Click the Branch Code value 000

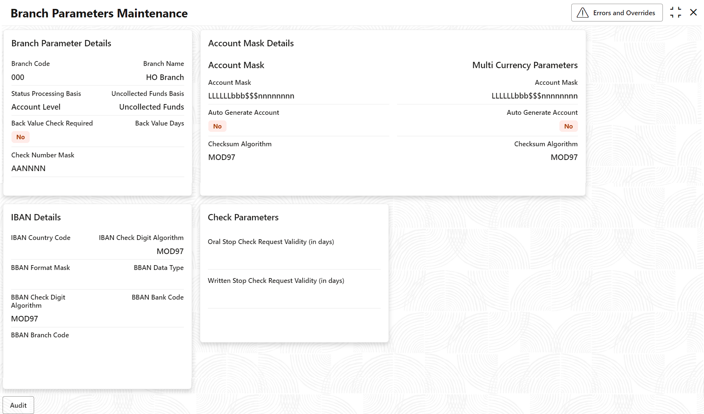[18, 77]
